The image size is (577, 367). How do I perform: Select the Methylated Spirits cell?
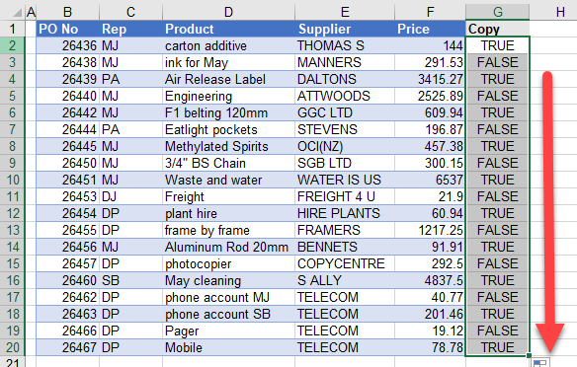[x=228, y=146]
